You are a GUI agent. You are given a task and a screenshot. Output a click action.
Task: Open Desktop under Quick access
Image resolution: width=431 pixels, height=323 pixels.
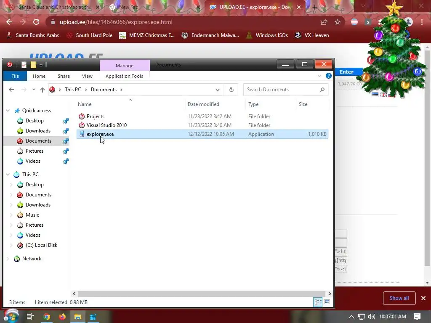tap(35, 121)
